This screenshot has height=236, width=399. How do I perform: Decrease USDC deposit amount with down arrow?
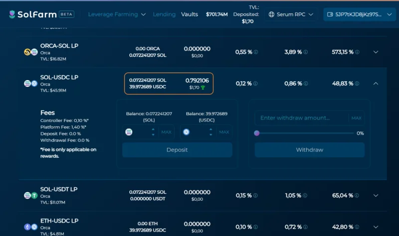coord(210,135)
